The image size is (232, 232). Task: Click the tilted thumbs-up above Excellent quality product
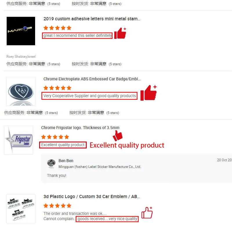117,135
